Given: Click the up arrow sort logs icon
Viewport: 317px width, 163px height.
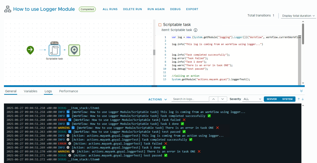Looking at the screenshot, I should coord(299,99).
